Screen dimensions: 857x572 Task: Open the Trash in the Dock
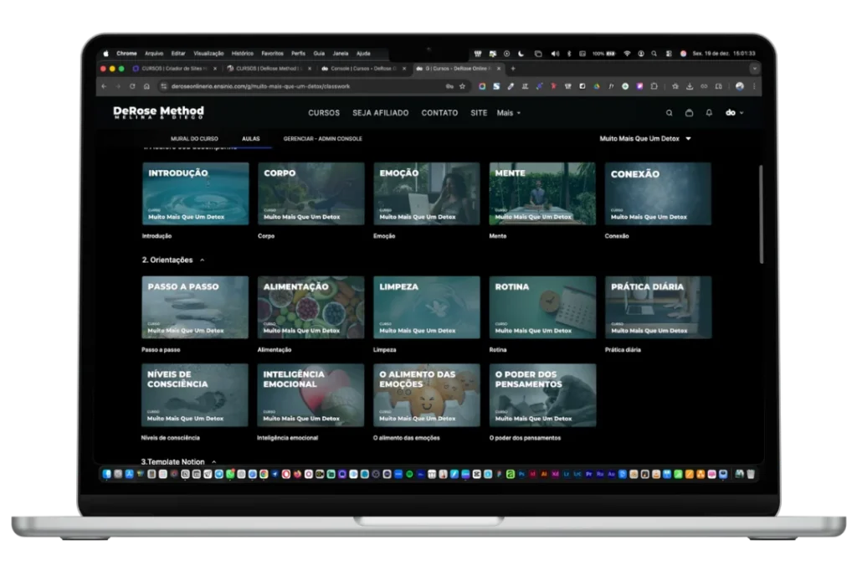tap(751, 474)
